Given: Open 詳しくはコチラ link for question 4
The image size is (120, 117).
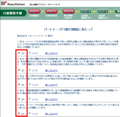Looking at the screenshot, I should pos(51,99).
